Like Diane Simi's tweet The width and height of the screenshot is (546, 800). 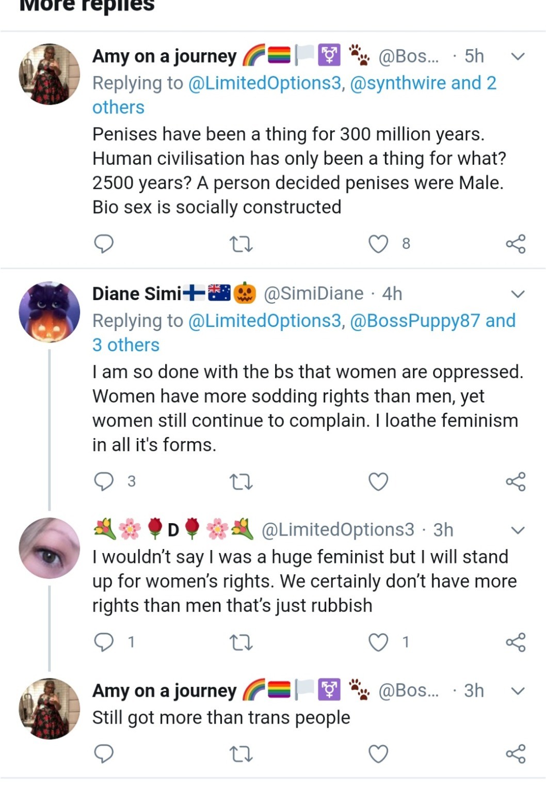(x=378, y=481)
